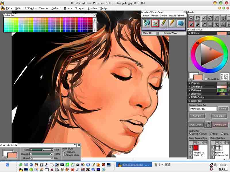Select the Magnifier zoom tool

click(x=191, y=18)
